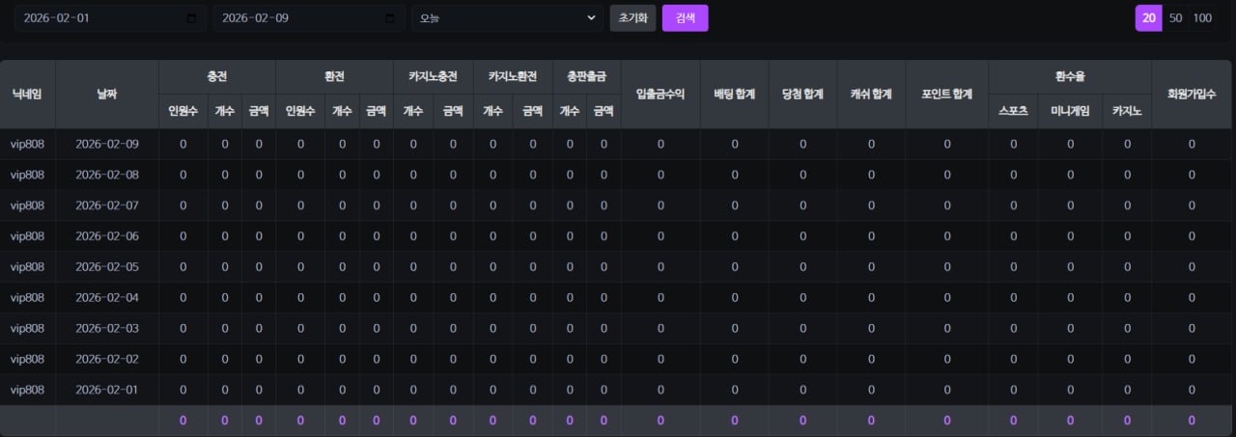Click the start date field text 2026-02-01
This screenshot has width=1236, height=437.
(57, 18)
